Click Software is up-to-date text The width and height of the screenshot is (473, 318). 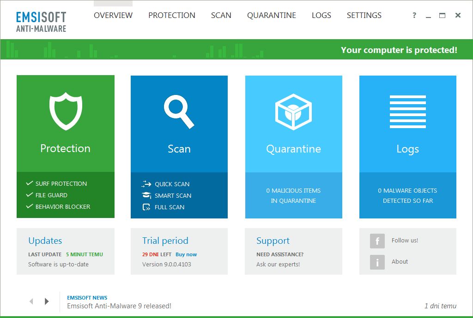click(58, 265)
